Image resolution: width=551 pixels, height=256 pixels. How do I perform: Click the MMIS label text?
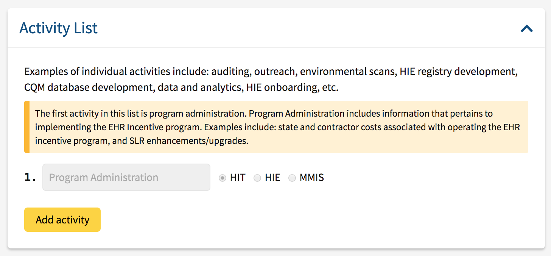[312, 178]
